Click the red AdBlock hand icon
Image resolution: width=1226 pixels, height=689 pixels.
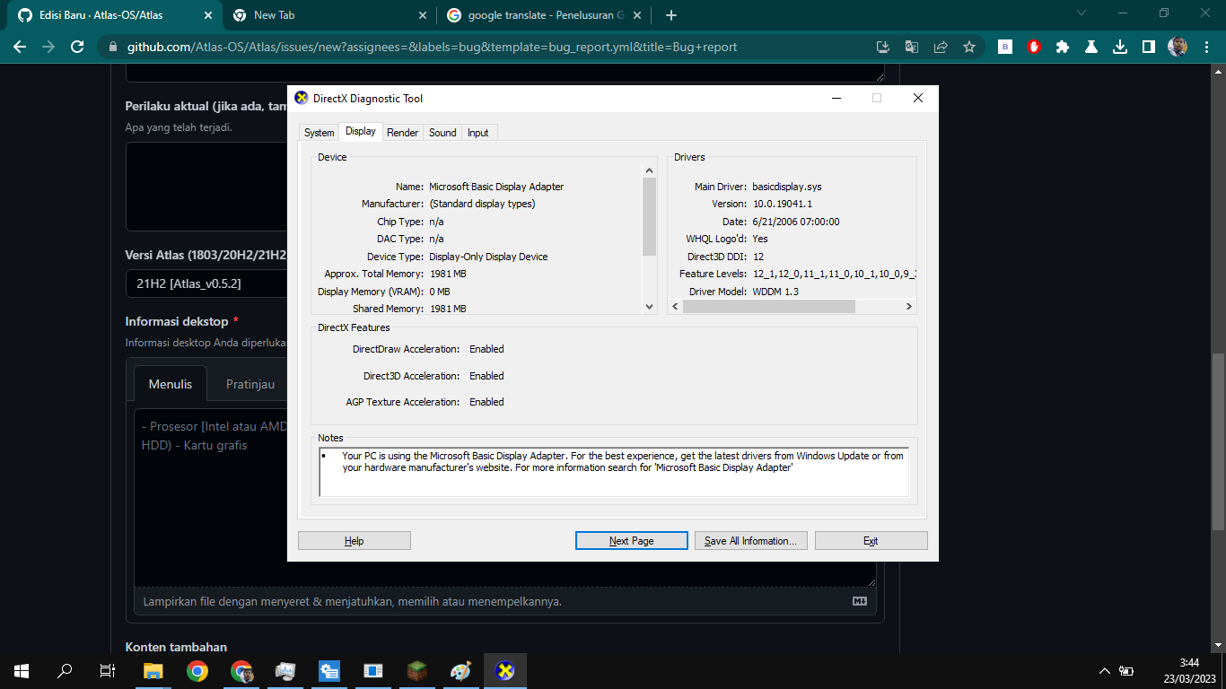[x=1033, y=48]
